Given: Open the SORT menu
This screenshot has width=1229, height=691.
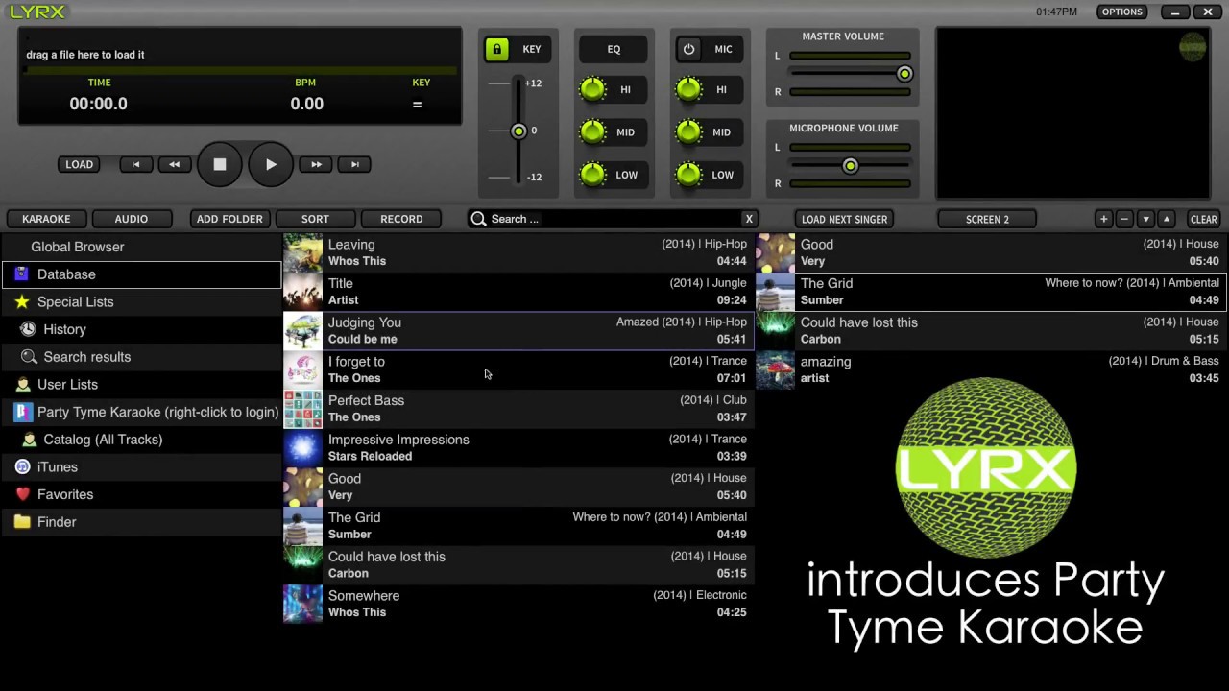Looking at the screenshot, I should click(315, 219).
